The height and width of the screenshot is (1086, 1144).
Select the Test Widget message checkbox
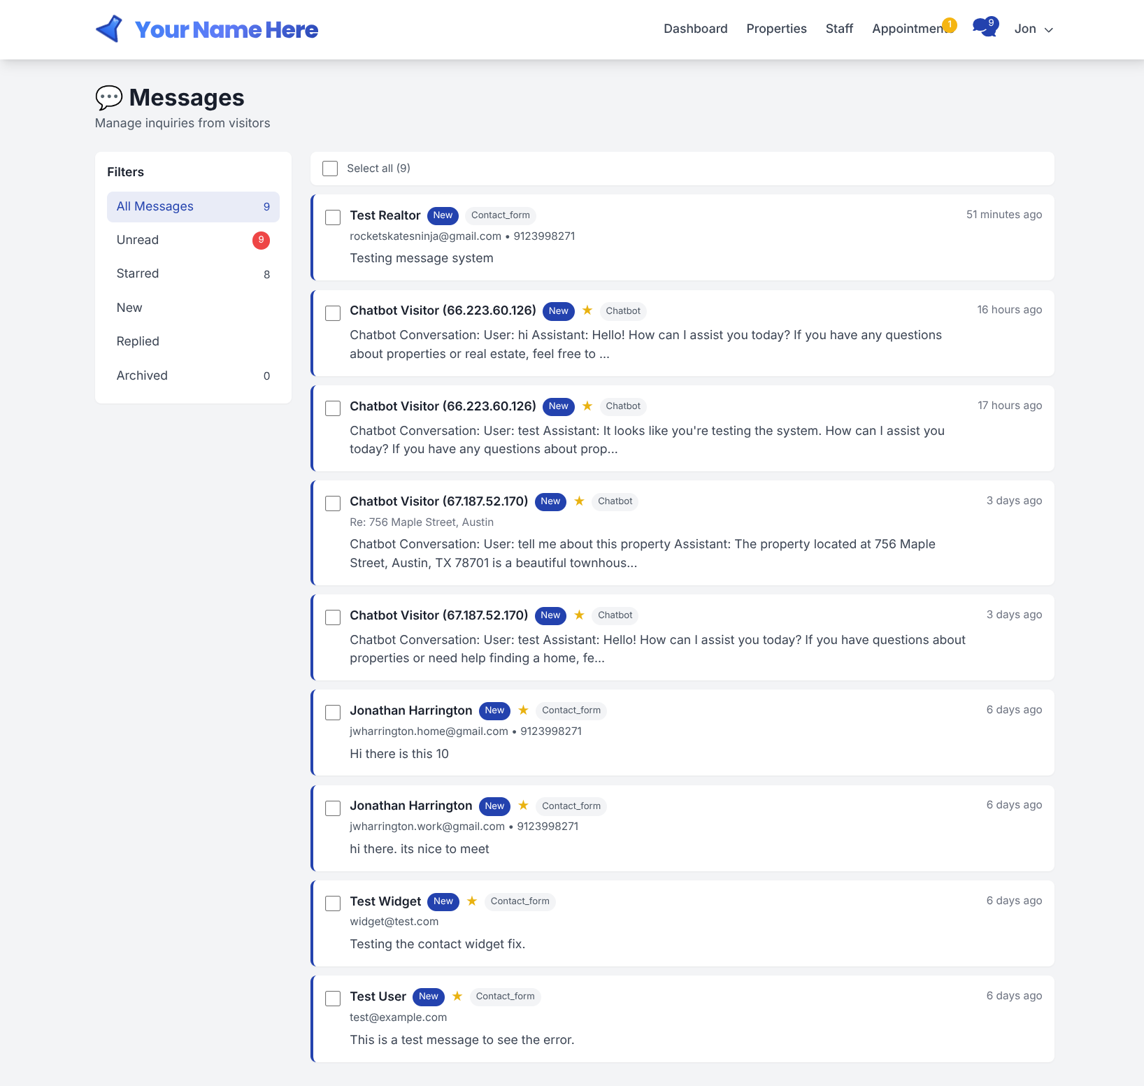click(x=333, y=903)
